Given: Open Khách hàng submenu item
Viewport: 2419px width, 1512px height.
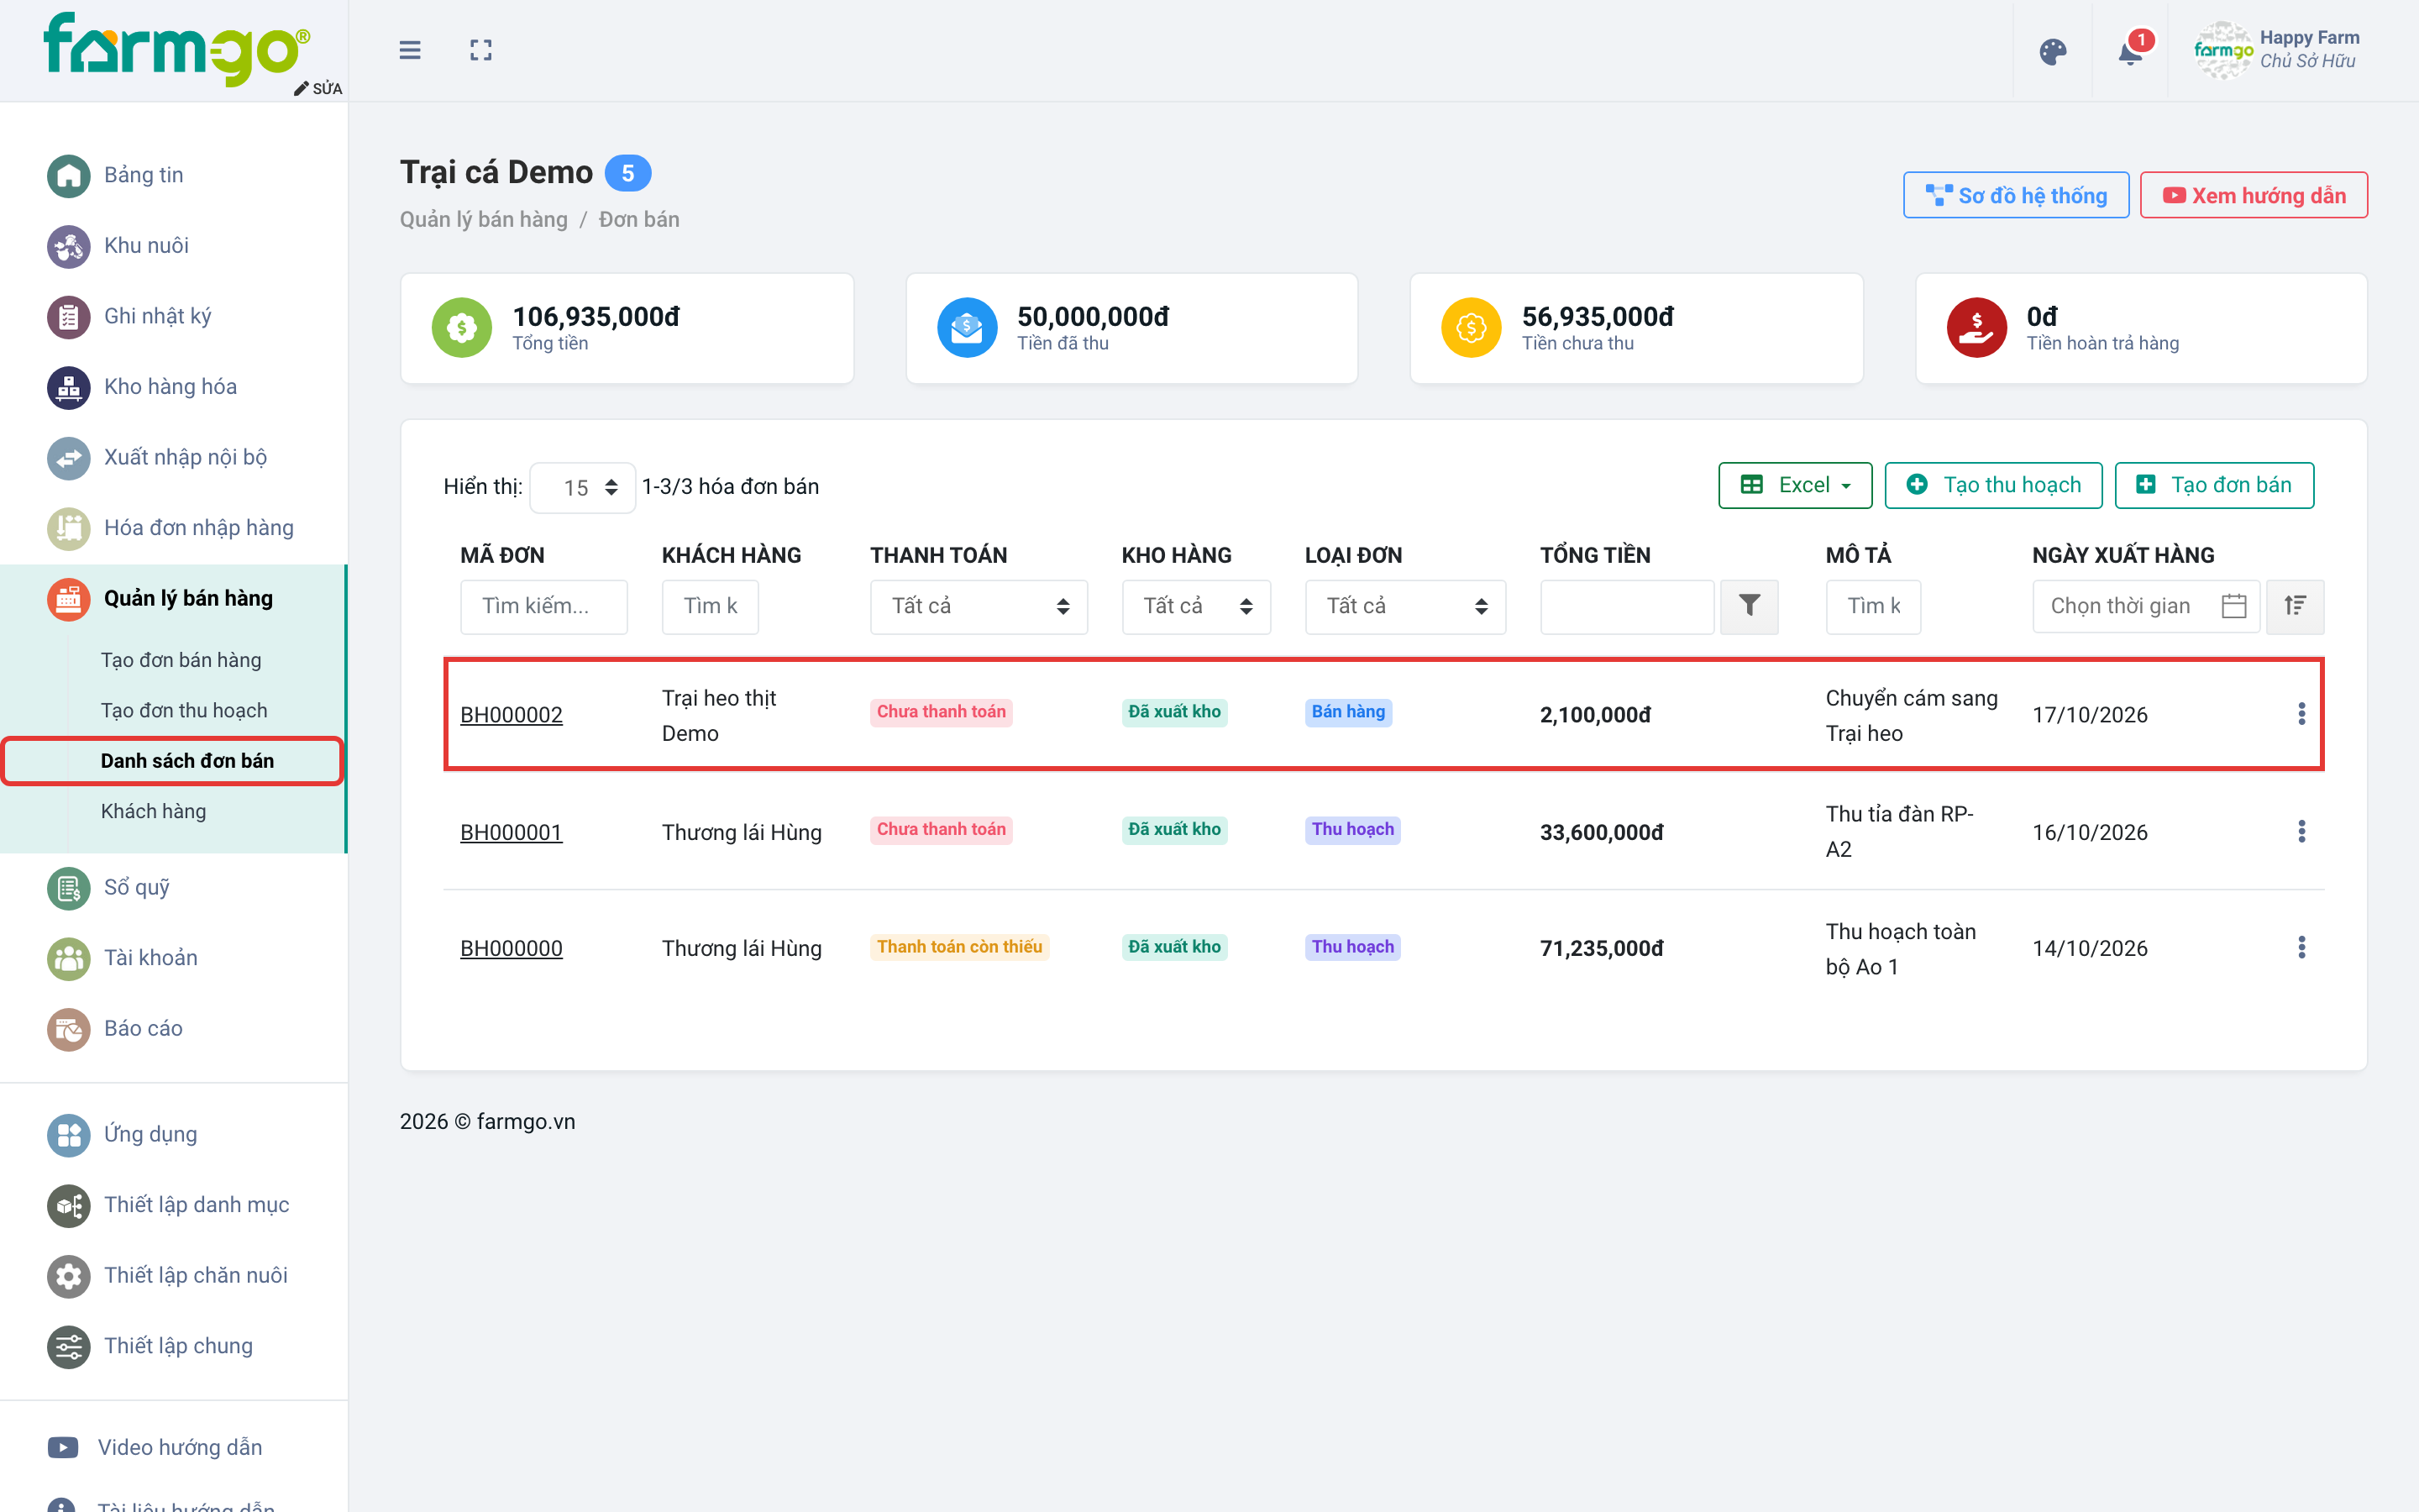Looking at the screenshot, I should pos(153,812).
